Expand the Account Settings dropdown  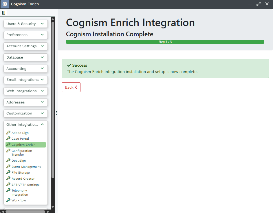click(x=25, y=46)
